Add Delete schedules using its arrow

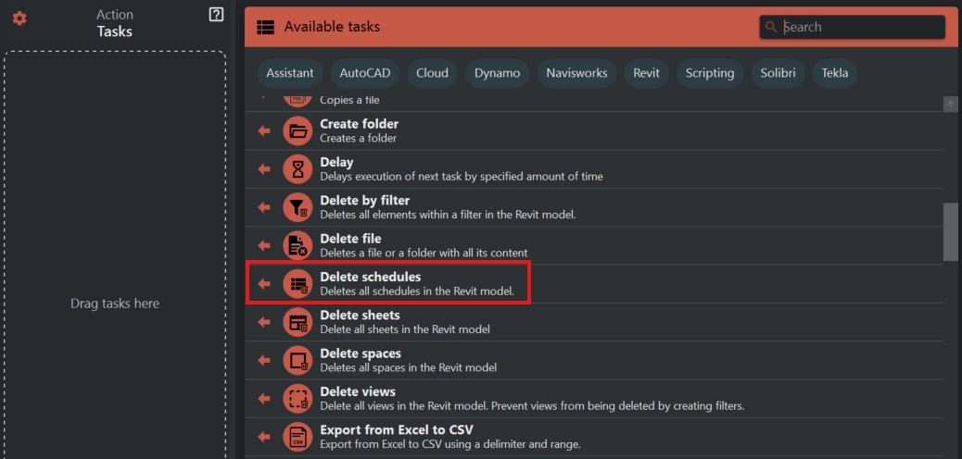264,284
